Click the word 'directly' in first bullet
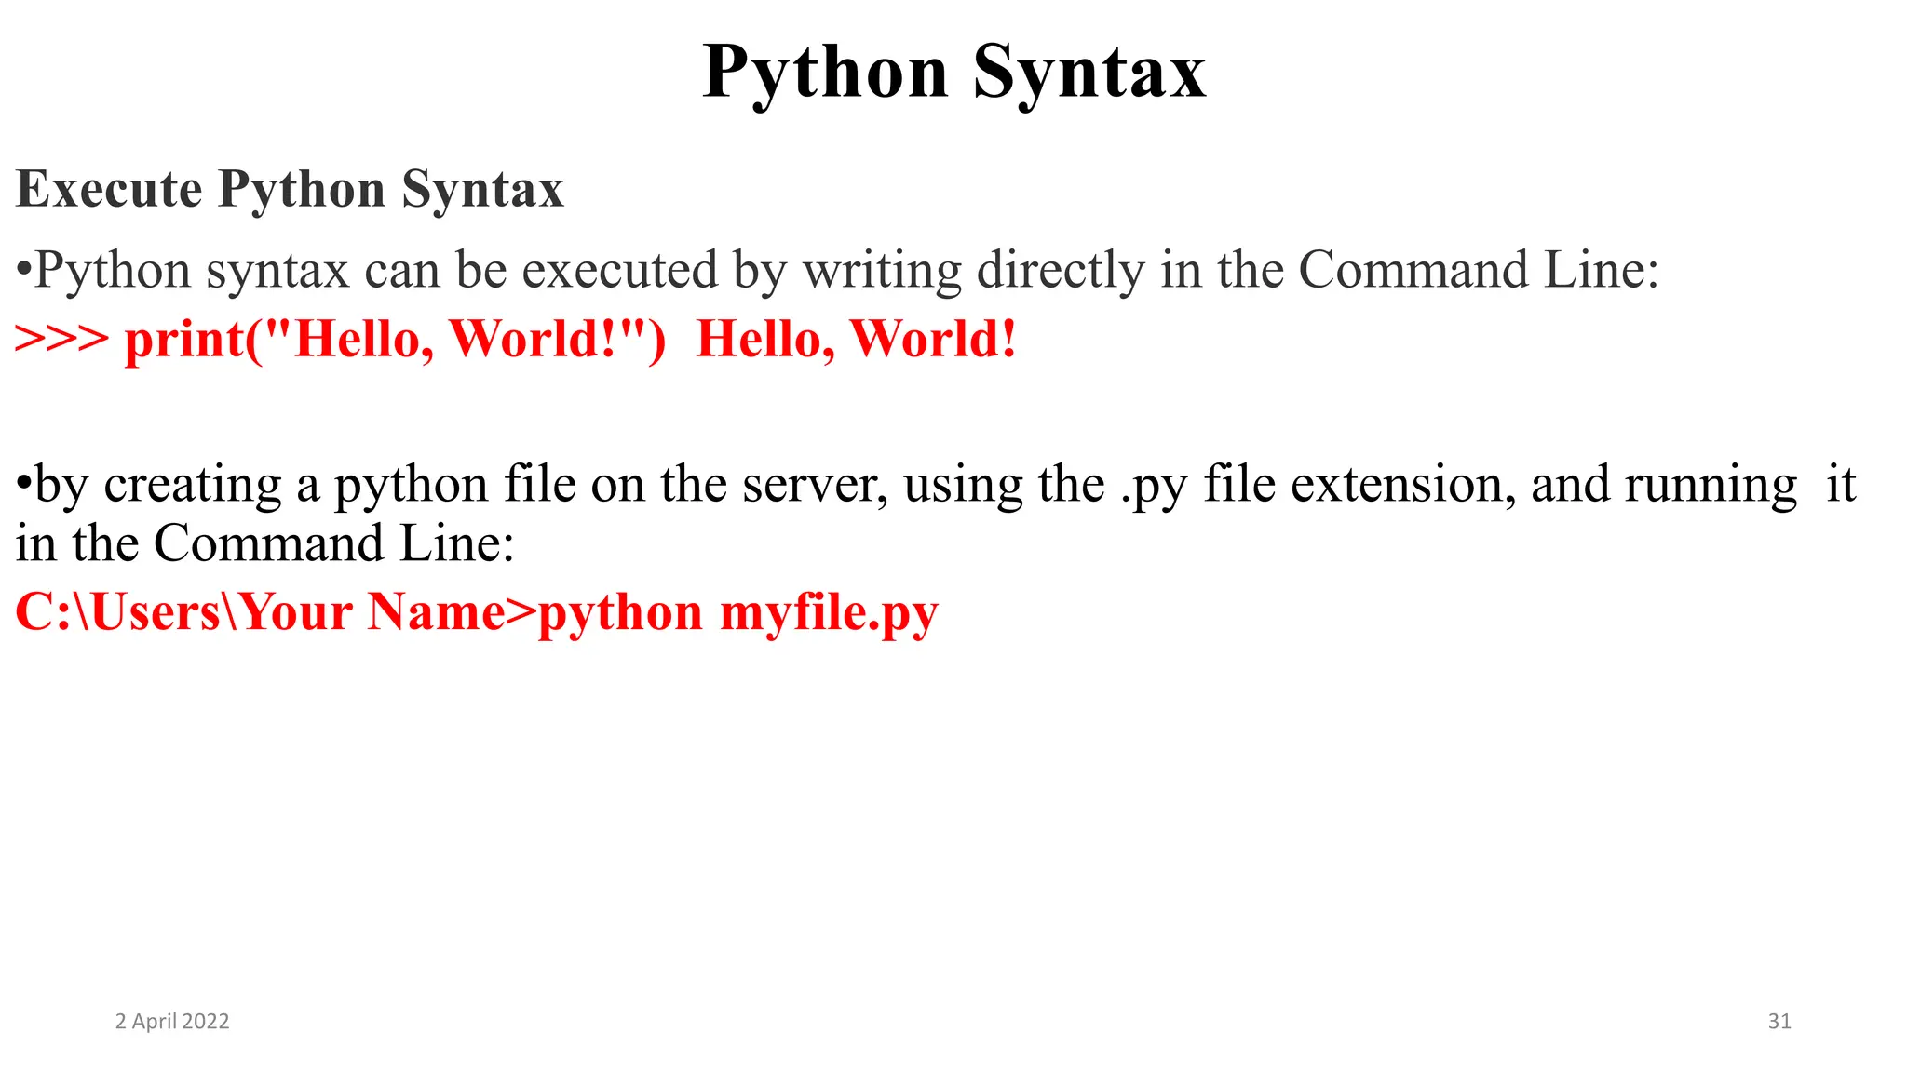The height and width of the screenshot is (1072, 1907). pyautogui.click(x=1060, y=271)
